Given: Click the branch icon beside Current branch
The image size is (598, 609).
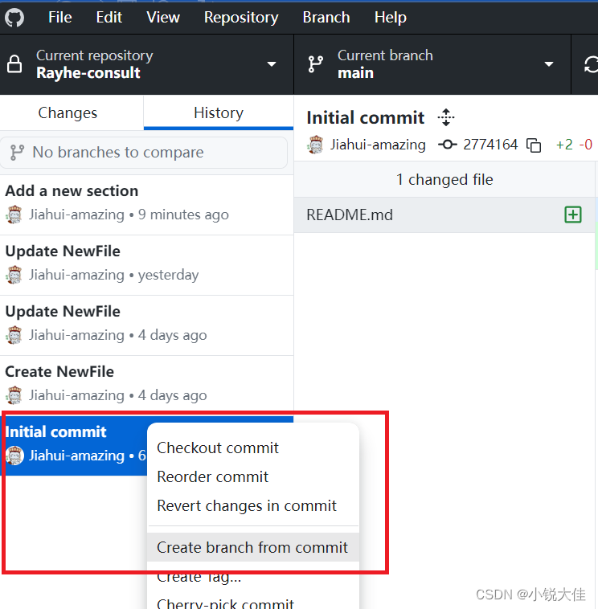Looking at the screenshot, I should point(316,64).
